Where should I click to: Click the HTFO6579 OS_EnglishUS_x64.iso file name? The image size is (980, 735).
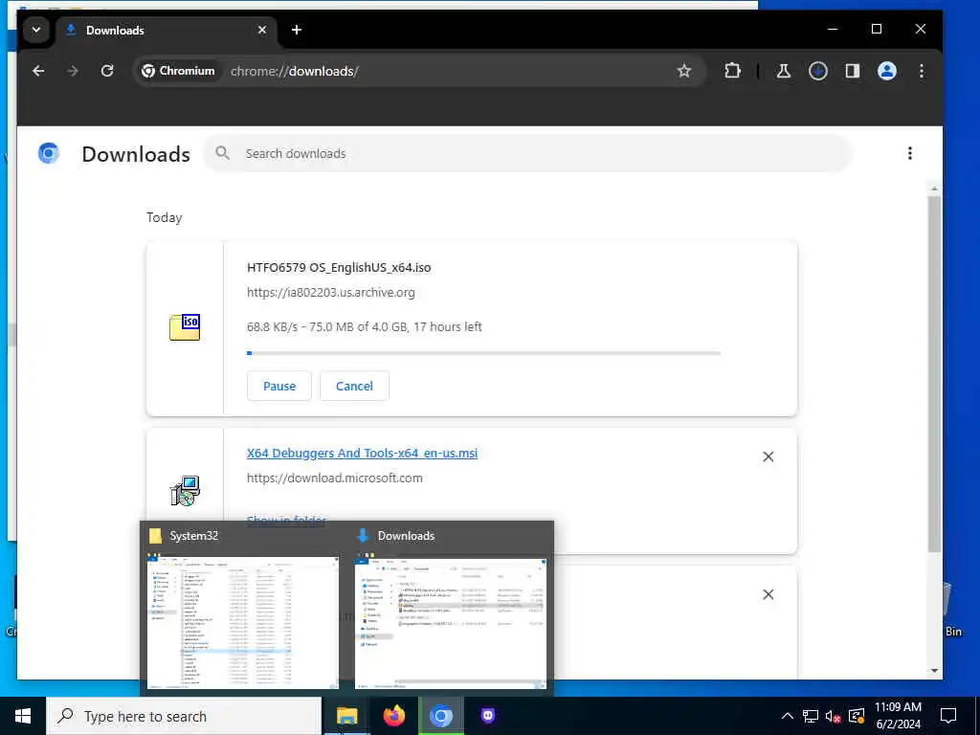[x=339, y=268]
